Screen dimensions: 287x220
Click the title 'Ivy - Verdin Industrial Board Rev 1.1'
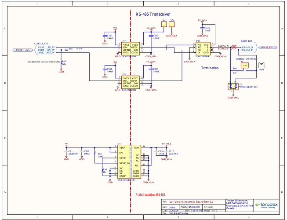tap(191, 202)
